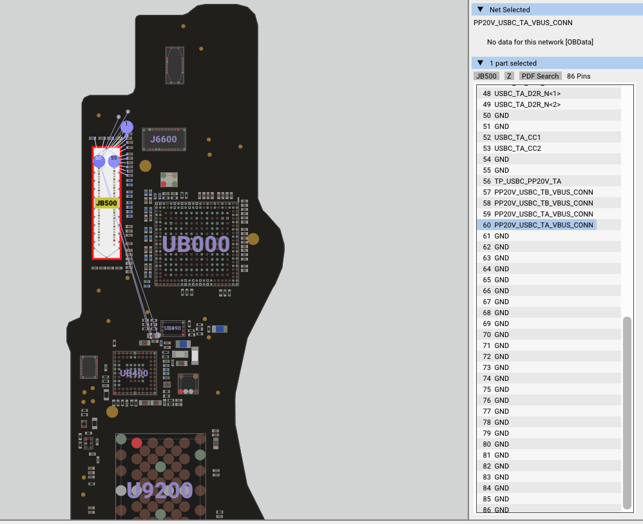Click the J6600 connector on the board
Image resolution: width=643 pixels, height=524 pixels.
(164, 139)
